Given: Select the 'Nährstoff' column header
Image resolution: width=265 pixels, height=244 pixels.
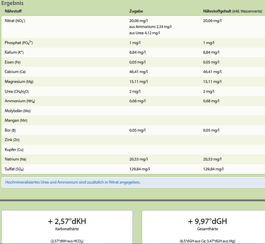Looking at the screenshot, I should pos(13,11).
